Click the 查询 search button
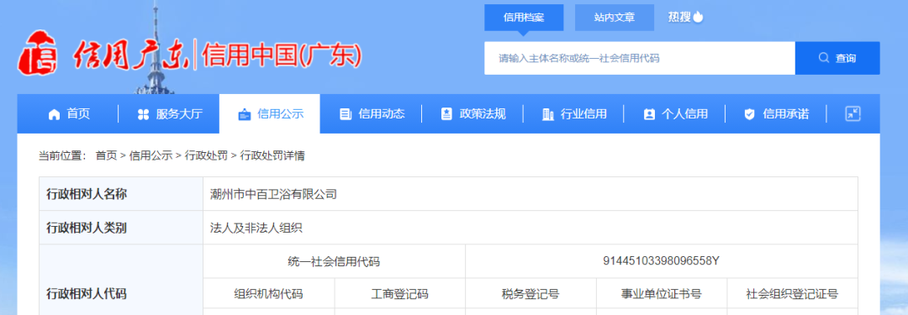This screenshot has height=315, width=908. click(x=837, y=58)
